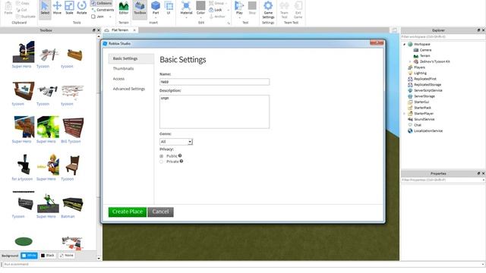The image size is (486, 273).
Task: Set toolbox background to White
Action: tap(29, 256)
